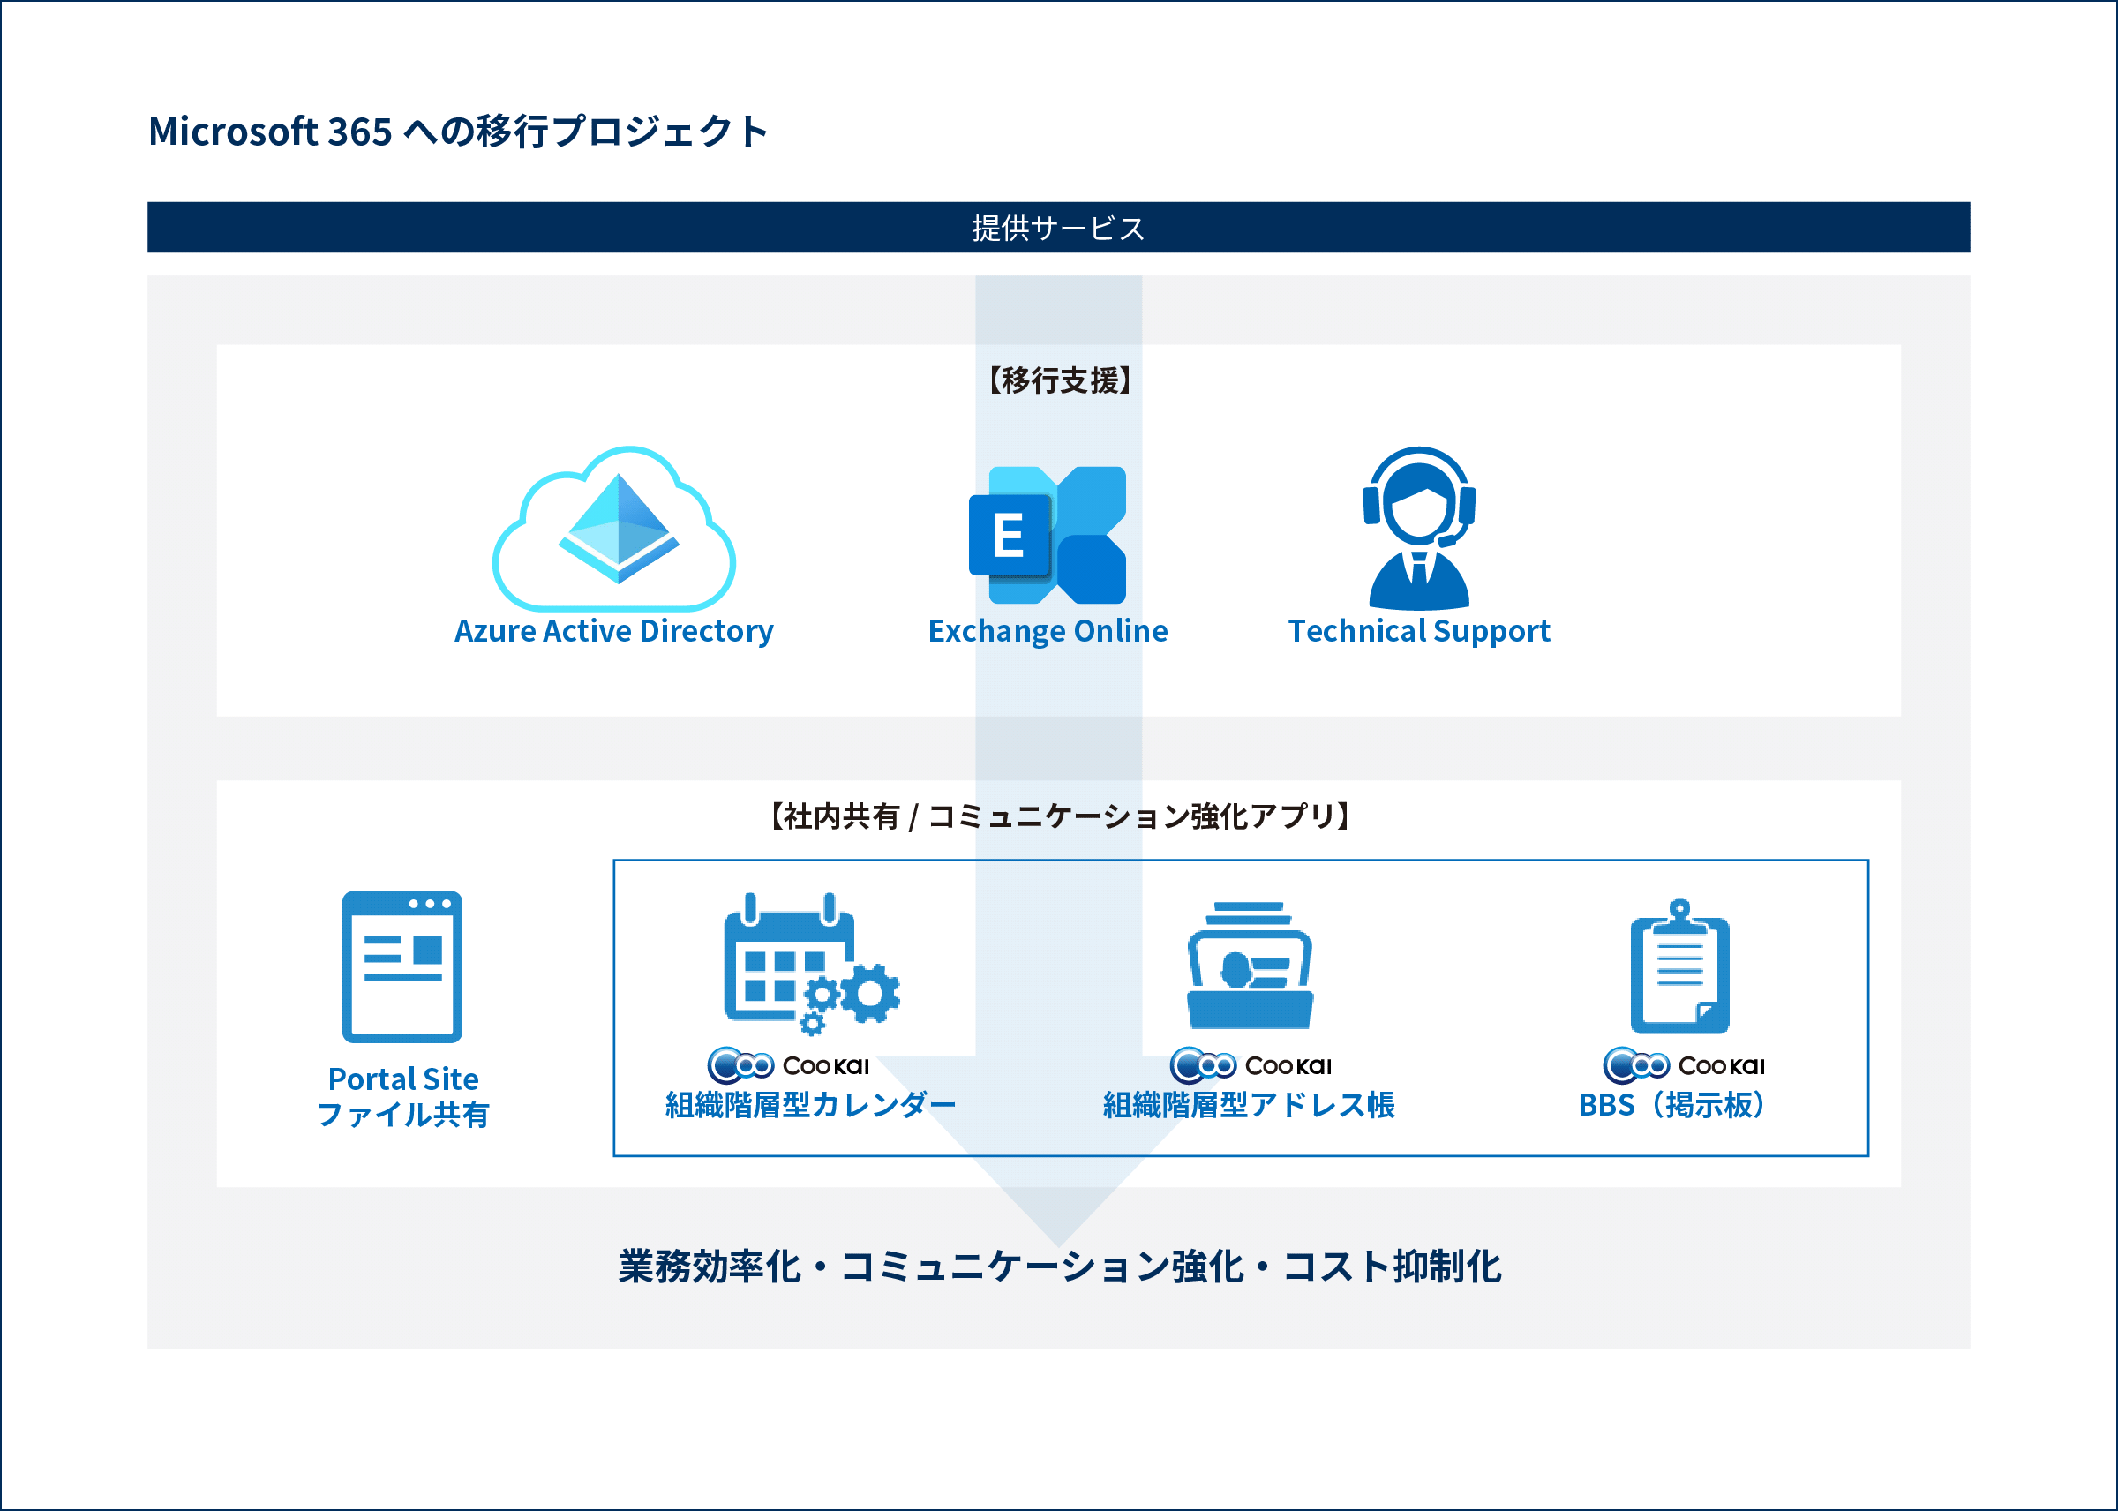This screenshot has height=1511, width=2118.
Task: Click the 組織階層型カレンダー label
Action: pos(811,1105)
